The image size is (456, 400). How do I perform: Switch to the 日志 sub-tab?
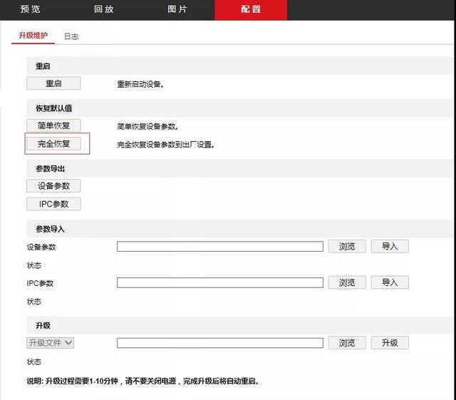pyautogui.click(x=71, y=36)
